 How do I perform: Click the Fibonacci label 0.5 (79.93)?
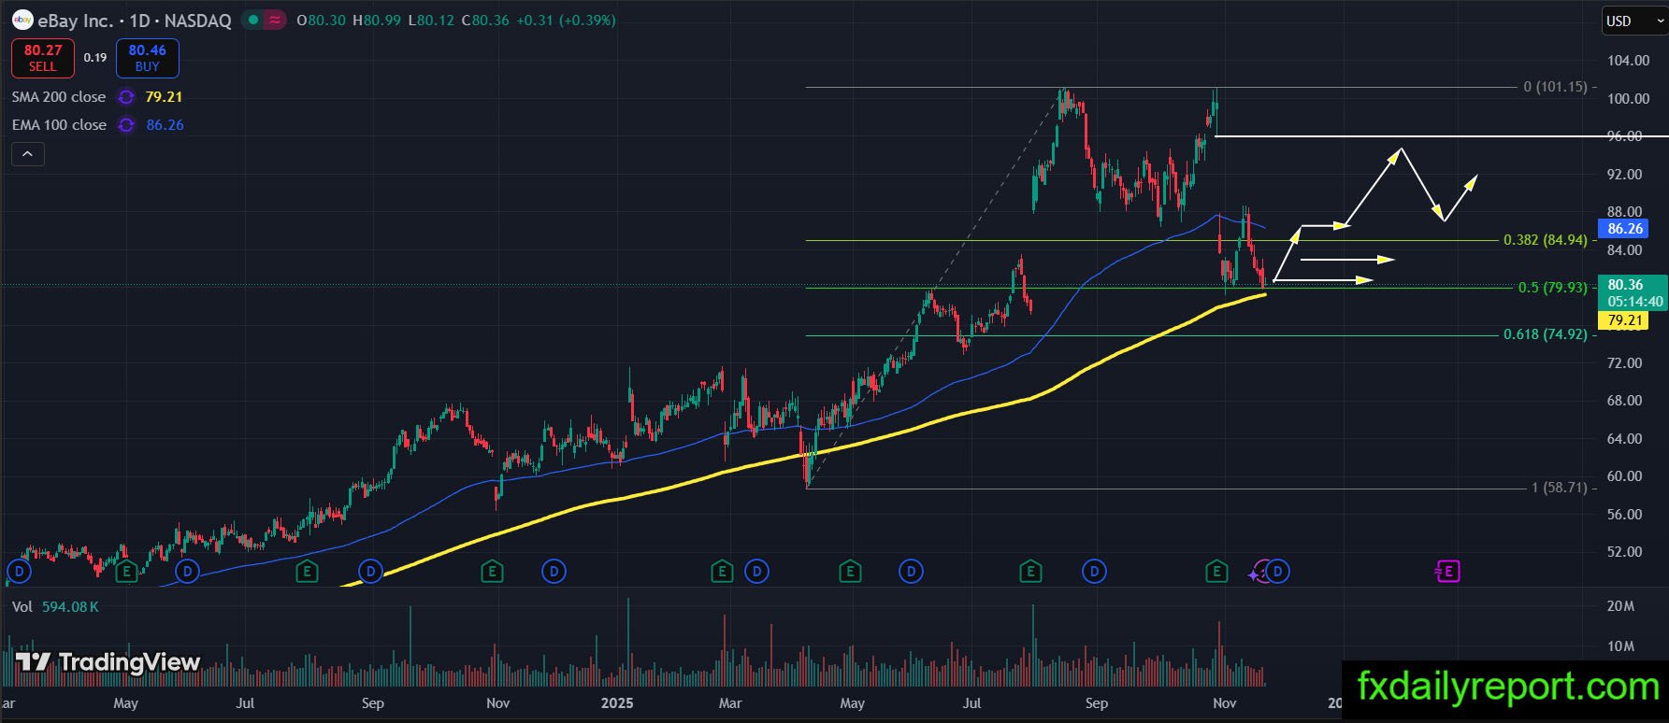(1553, 288)
